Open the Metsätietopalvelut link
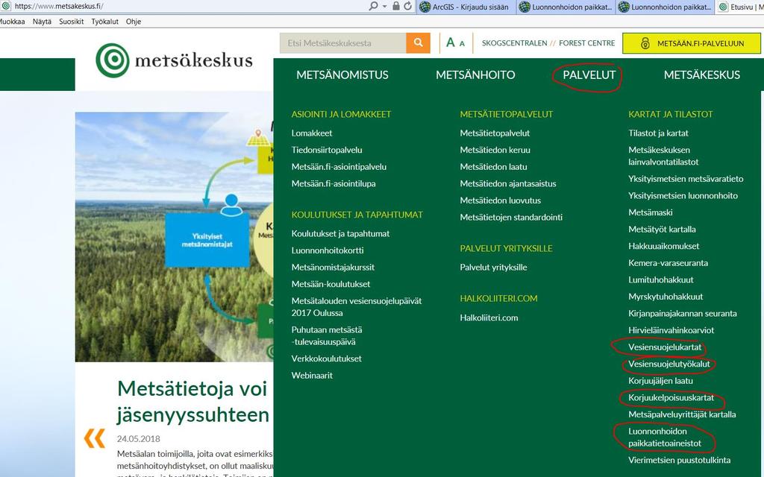 click(x=495, y=133)
